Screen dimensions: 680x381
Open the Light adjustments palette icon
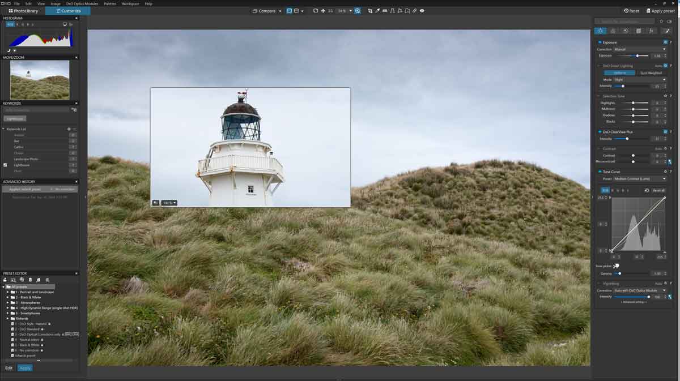tap(600, 31)
